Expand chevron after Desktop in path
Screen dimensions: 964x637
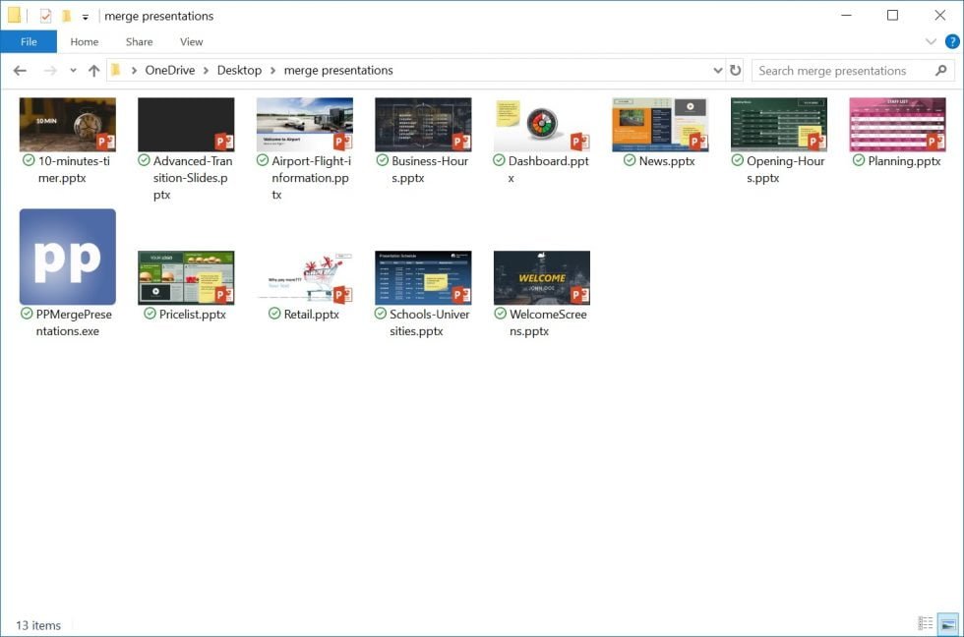coord(273,71)
